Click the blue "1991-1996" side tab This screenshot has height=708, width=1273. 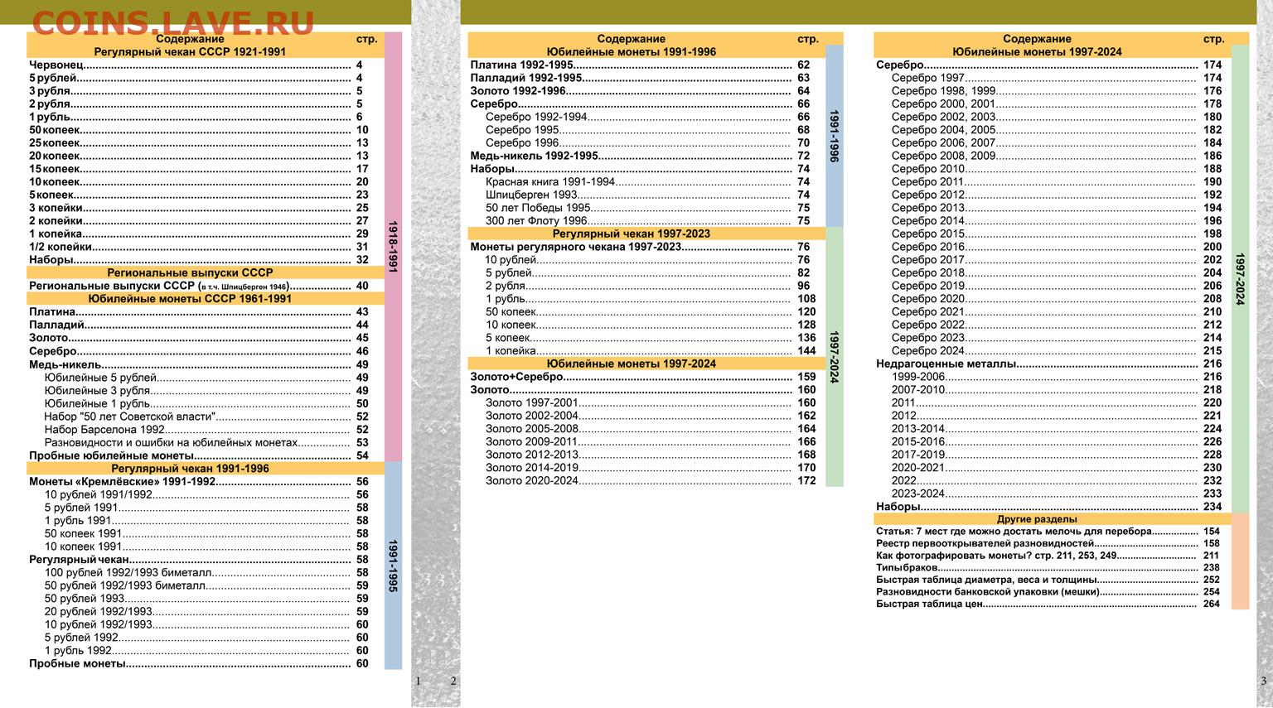pos(835,136)
